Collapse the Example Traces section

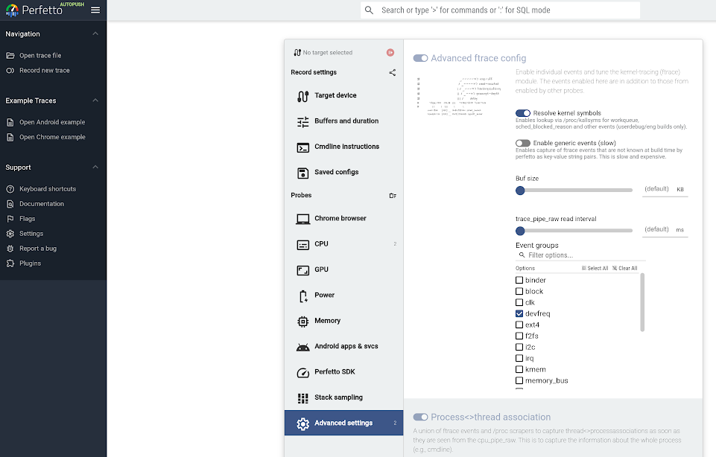(x=95, y=100)
